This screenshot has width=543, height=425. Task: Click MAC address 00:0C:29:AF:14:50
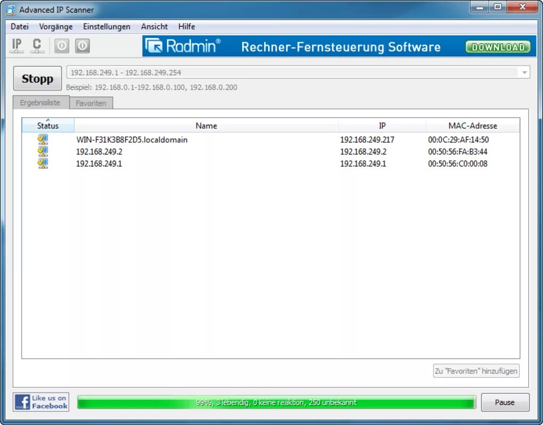[458, 140]
